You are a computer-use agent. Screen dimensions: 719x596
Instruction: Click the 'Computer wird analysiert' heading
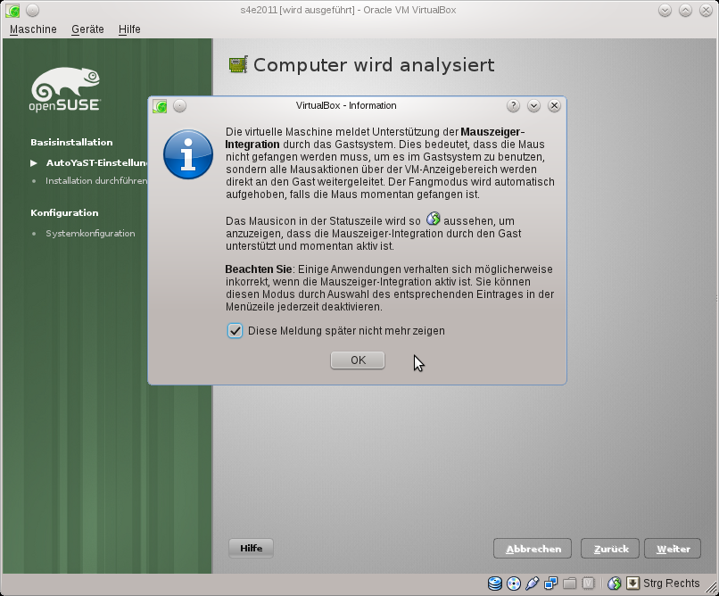374,65
